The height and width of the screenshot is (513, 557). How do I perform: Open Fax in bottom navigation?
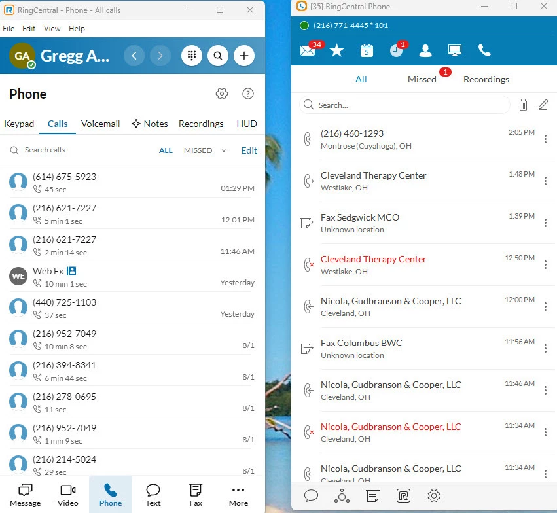tap(196, 495)
